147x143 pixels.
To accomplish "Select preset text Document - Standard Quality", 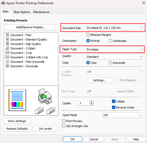I will (x=29, y=39).
